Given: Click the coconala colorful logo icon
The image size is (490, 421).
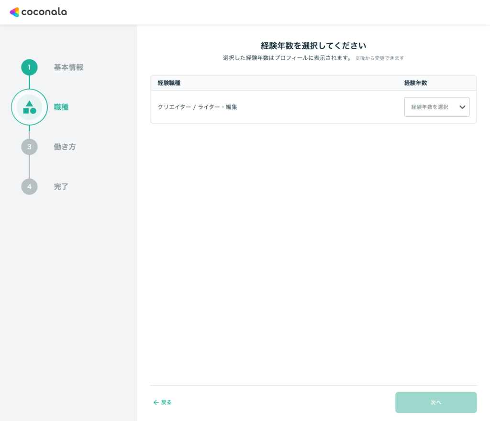Looking at the screenshot, I should [x=14, y=12].
